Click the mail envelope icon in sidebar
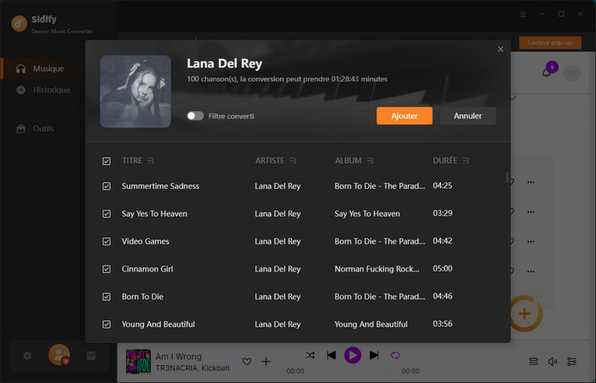 (x=91, y=355)
